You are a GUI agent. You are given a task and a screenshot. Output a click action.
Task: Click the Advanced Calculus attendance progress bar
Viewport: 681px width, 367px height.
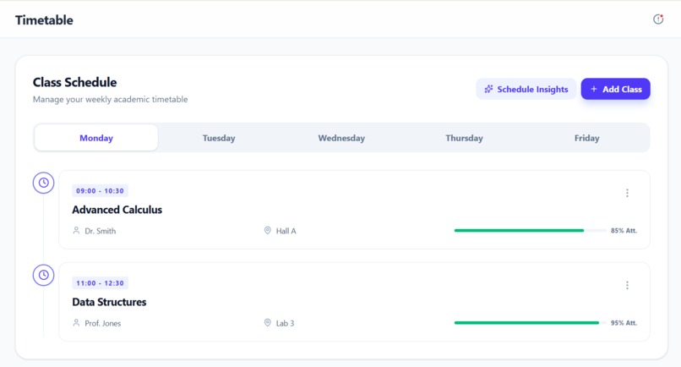[x=530, y=231]
